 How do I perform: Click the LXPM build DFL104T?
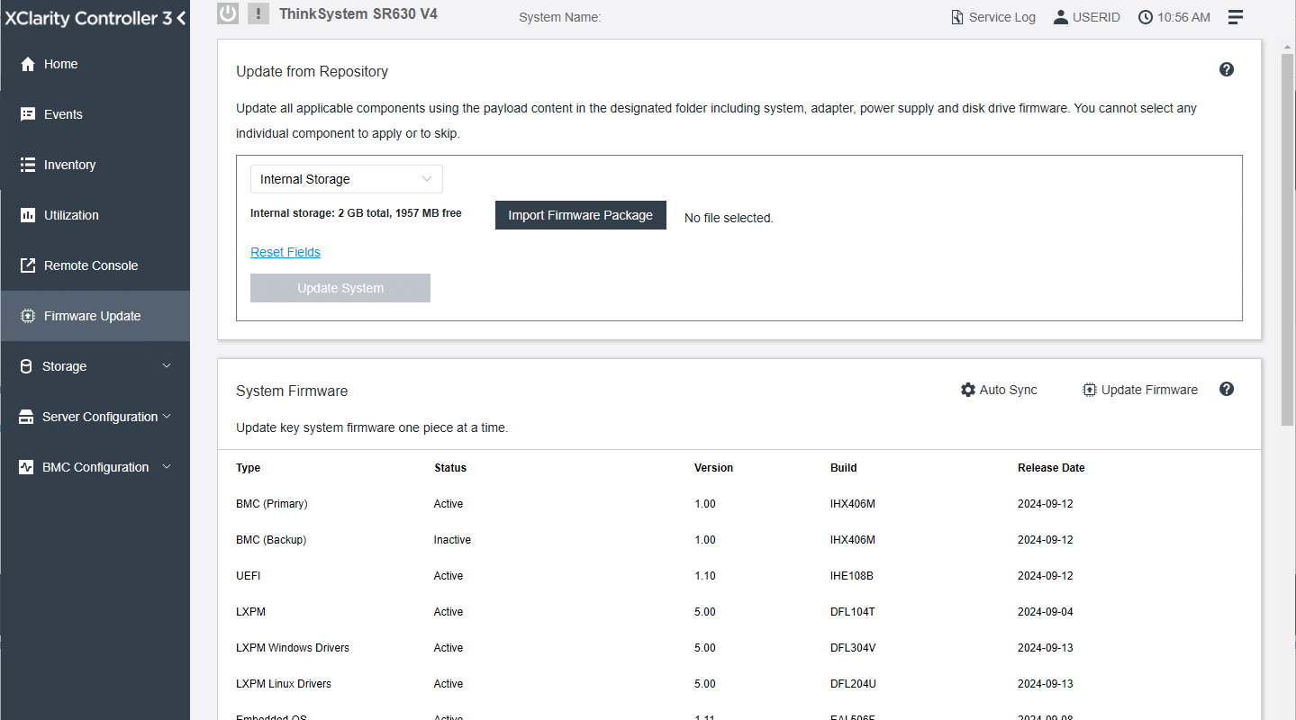pos(853,612)
